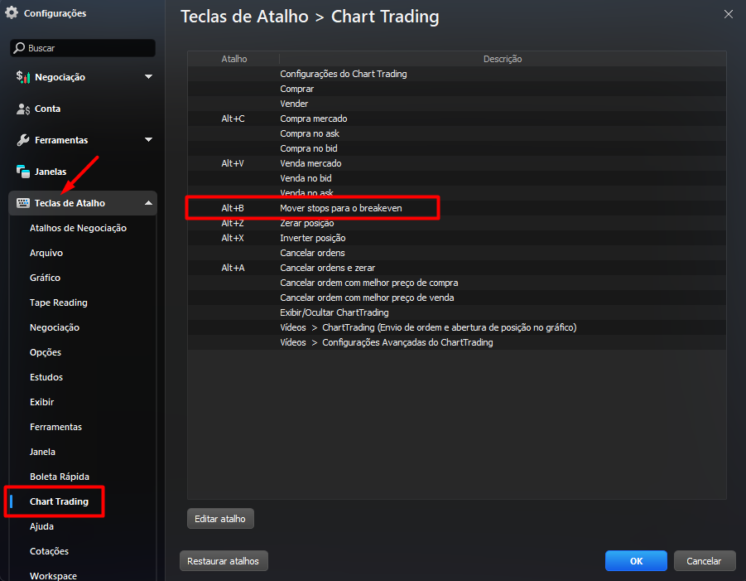The image size is (746, 581).
Task: Focus the Buscar search field
Action: 83,48
